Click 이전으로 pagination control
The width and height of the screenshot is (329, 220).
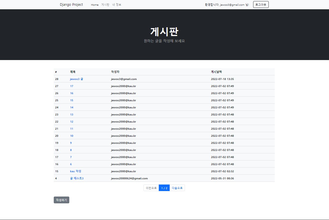151,188
